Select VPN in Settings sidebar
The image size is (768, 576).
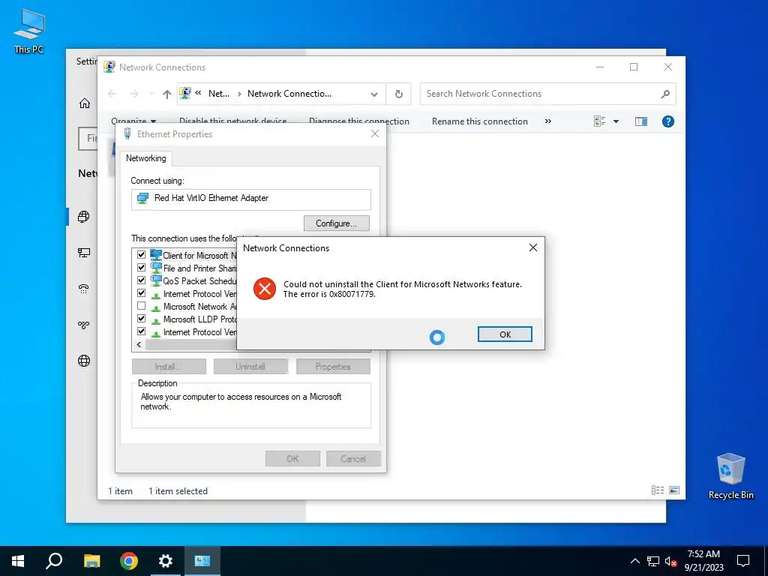[x=84, y=325]
